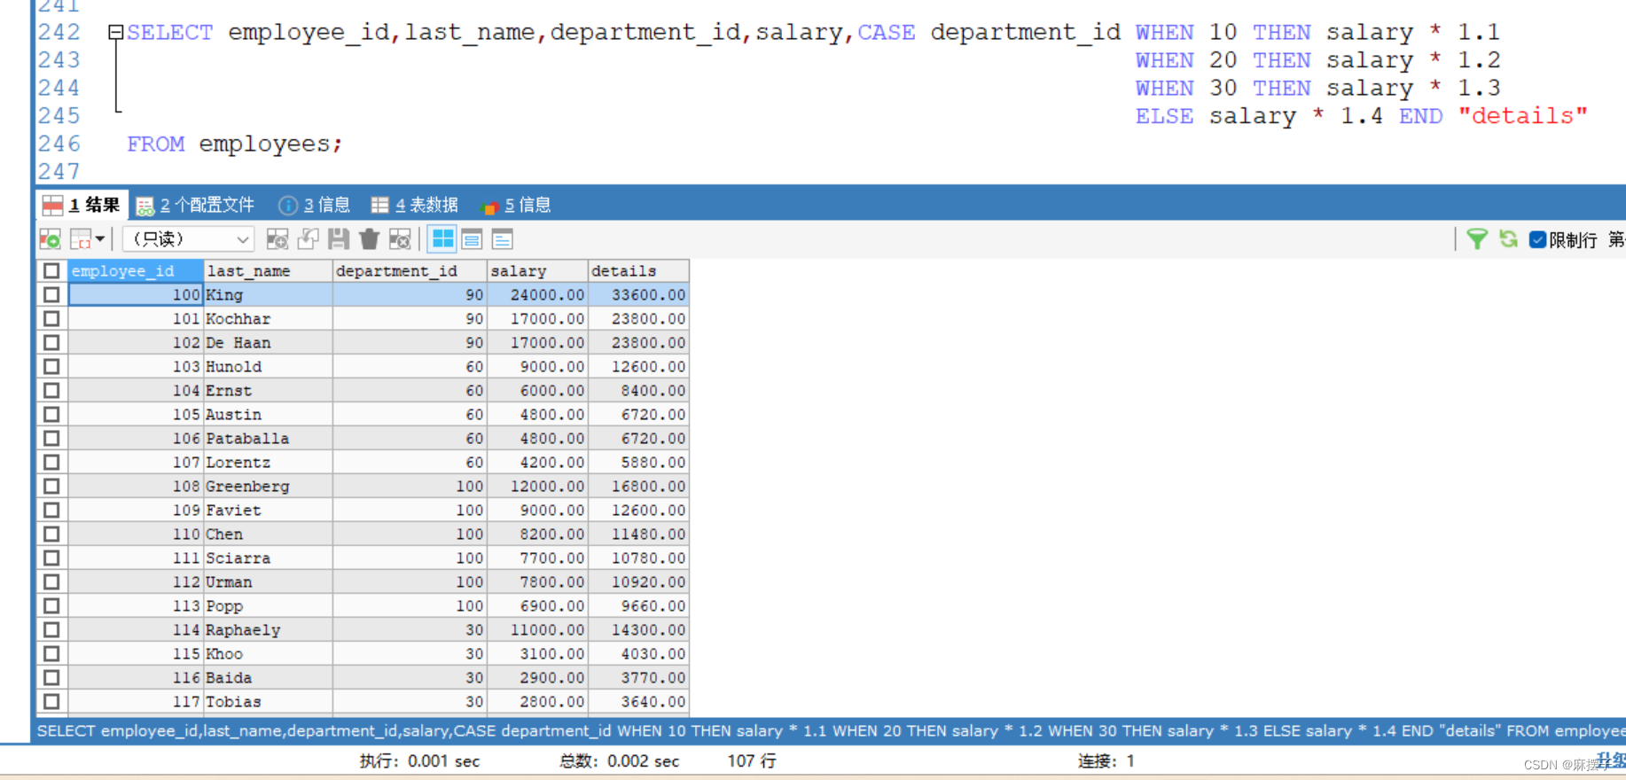The width and height of the screenshot is (1626, 780).
Task: Sort by the last_name column header
Action: (268, 270)
